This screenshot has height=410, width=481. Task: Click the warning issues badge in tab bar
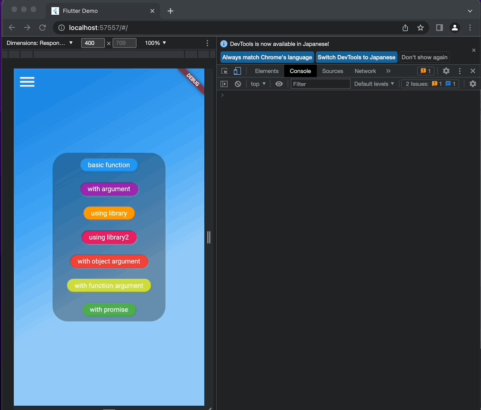(x=425, y=71)
